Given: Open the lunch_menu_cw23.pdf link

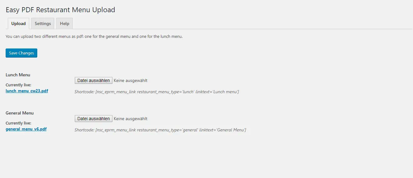Looking at the screenshot, I should click(27, 91).
